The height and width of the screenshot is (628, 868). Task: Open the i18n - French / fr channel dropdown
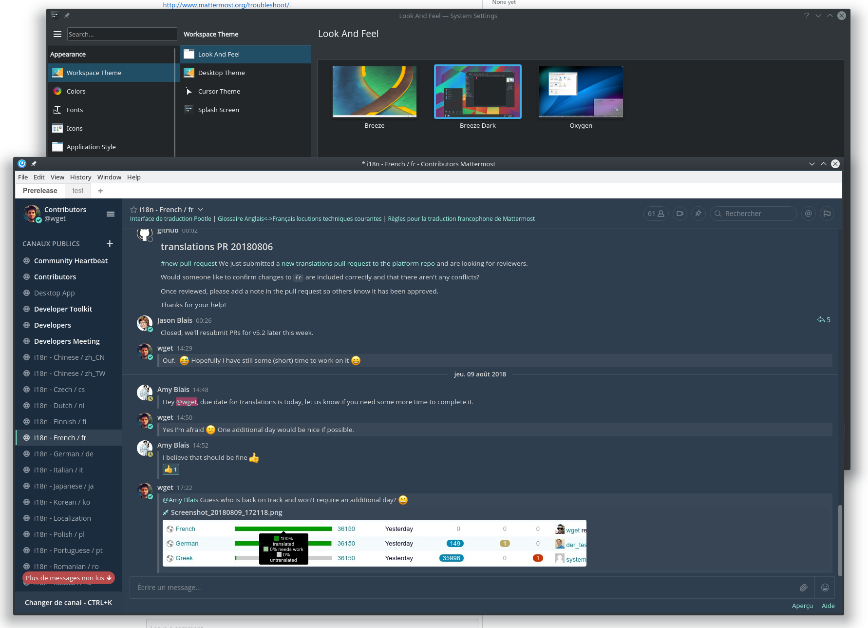click(x=200, y=209)
